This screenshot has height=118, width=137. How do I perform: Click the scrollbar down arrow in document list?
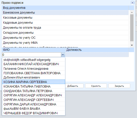point(132,45)
